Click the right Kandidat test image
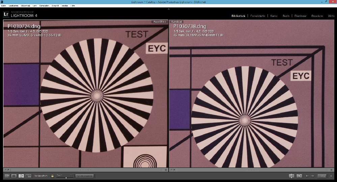Image resolution: width=337 pixels, height=182 pixels. [x=252, y=94]
